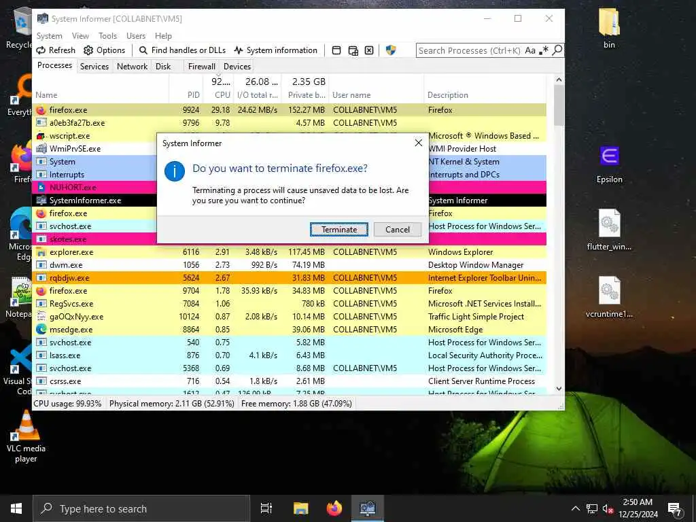Select the explorer.exe process row

(290, 252)
